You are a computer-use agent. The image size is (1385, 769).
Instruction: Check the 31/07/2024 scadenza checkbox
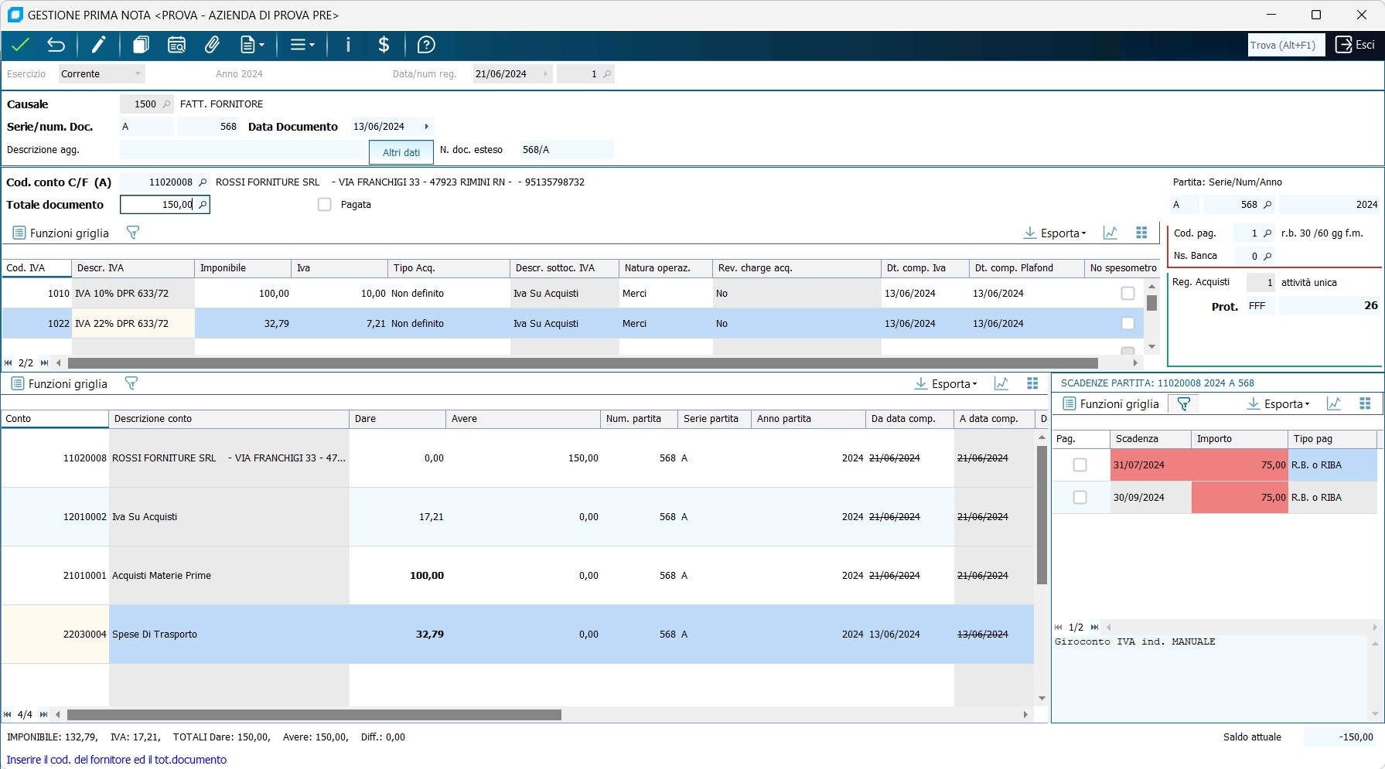[1080, 465]
